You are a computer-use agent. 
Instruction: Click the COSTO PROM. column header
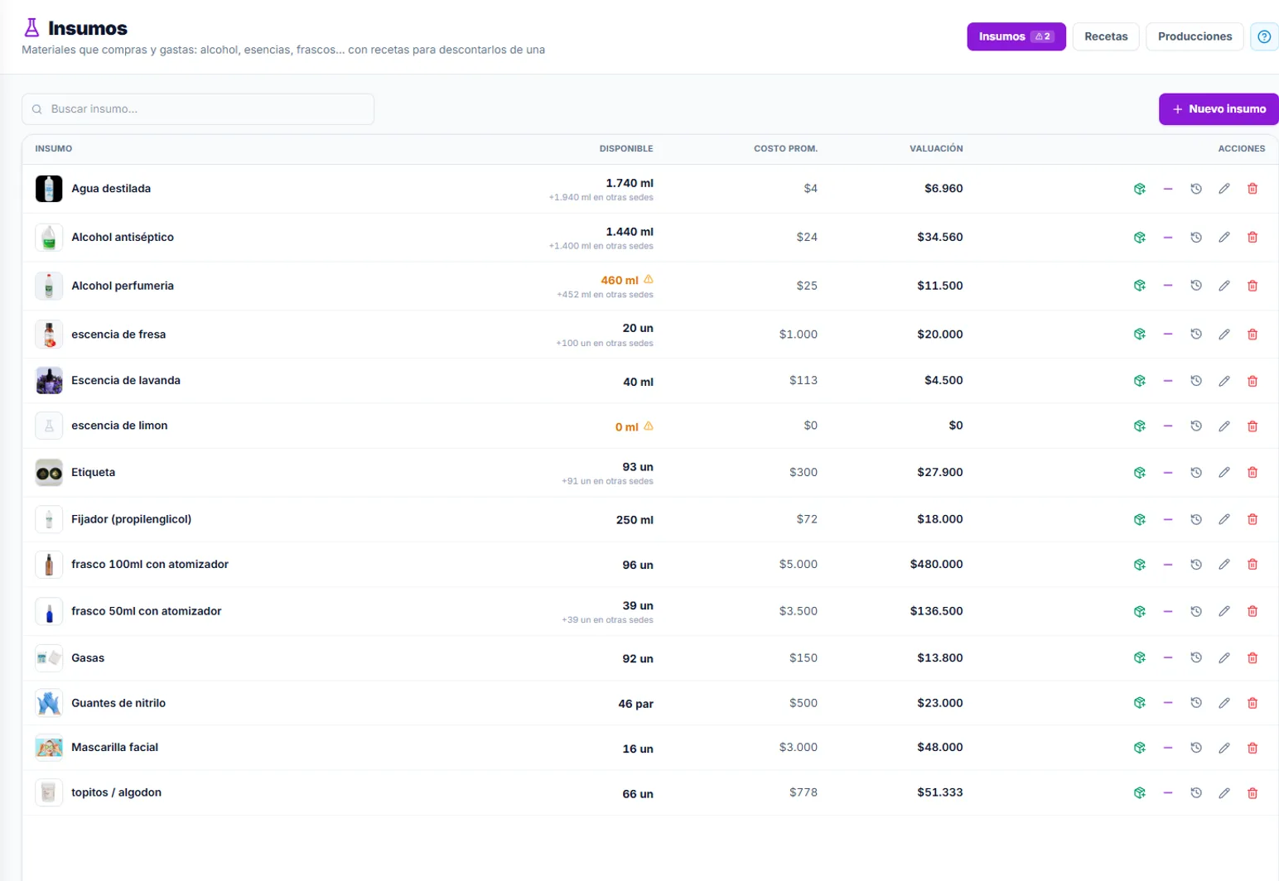pos(785,149)
